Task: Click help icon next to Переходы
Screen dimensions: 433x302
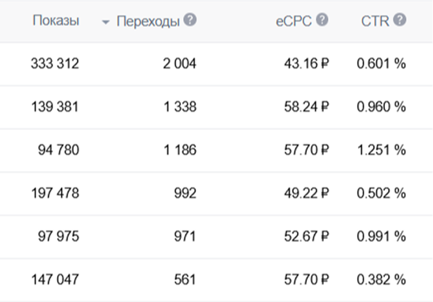Action: (x=190, y=20)
